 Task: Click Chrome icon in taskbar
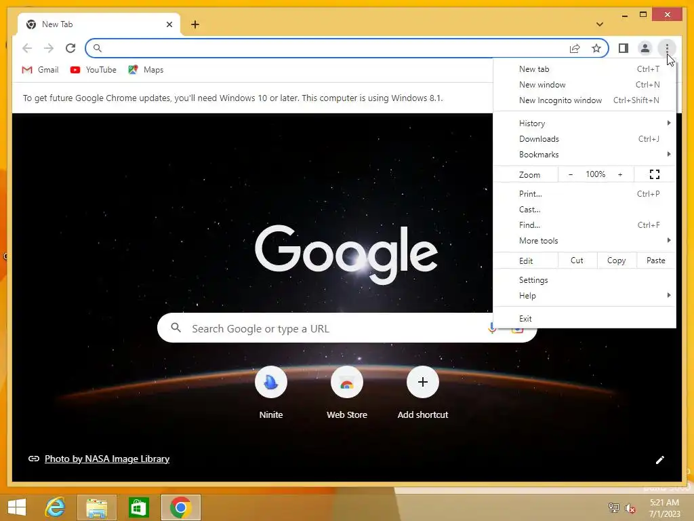click(181, 507)
